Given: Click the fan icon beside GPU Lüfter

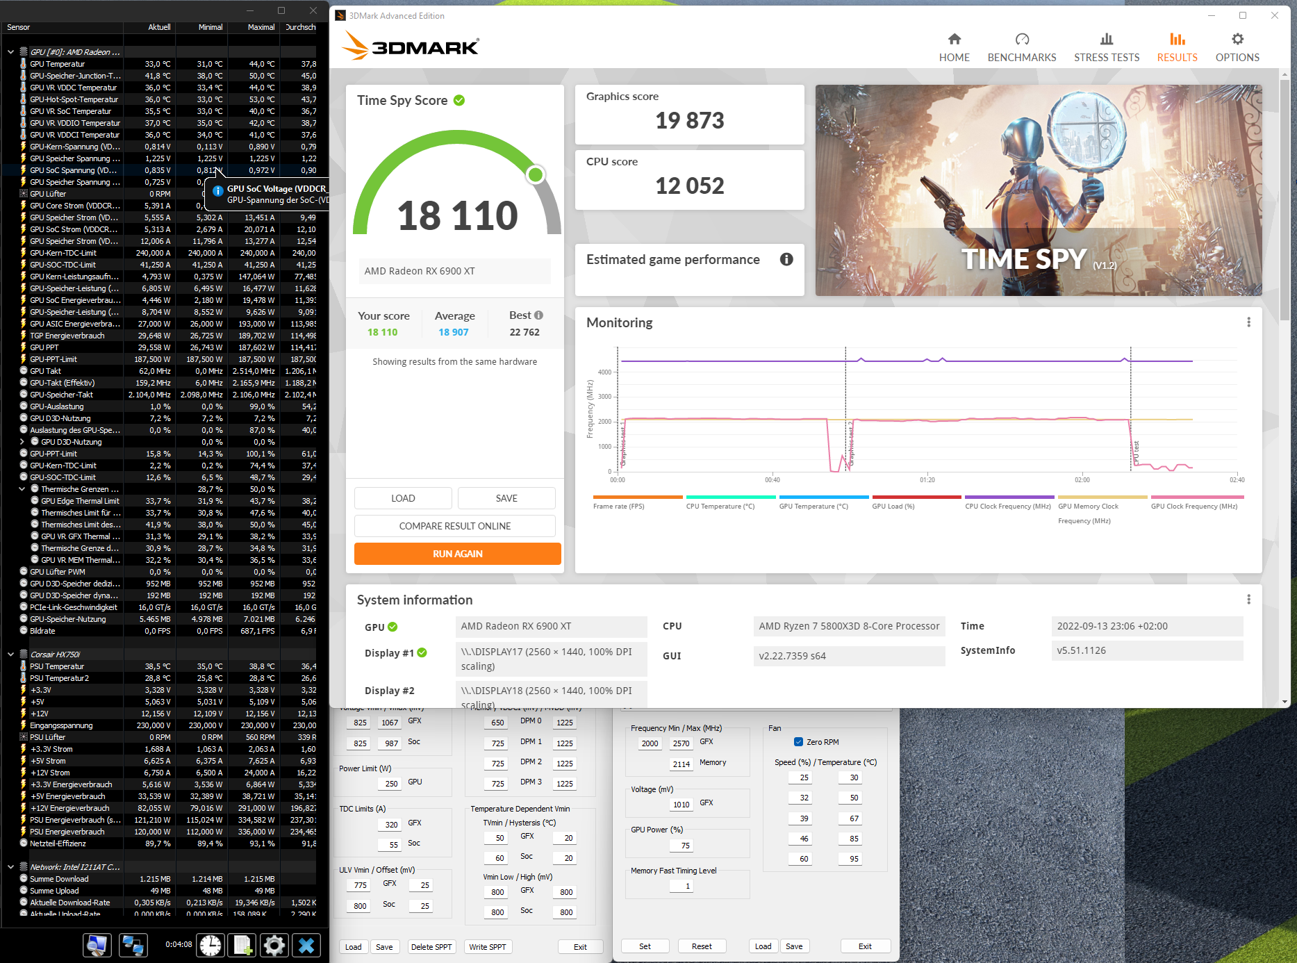Looking at the screenshot, I should point(23,194).
